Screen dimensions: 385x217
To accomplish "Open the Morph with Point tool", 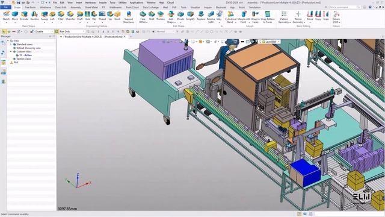I will tap(244, 17).
